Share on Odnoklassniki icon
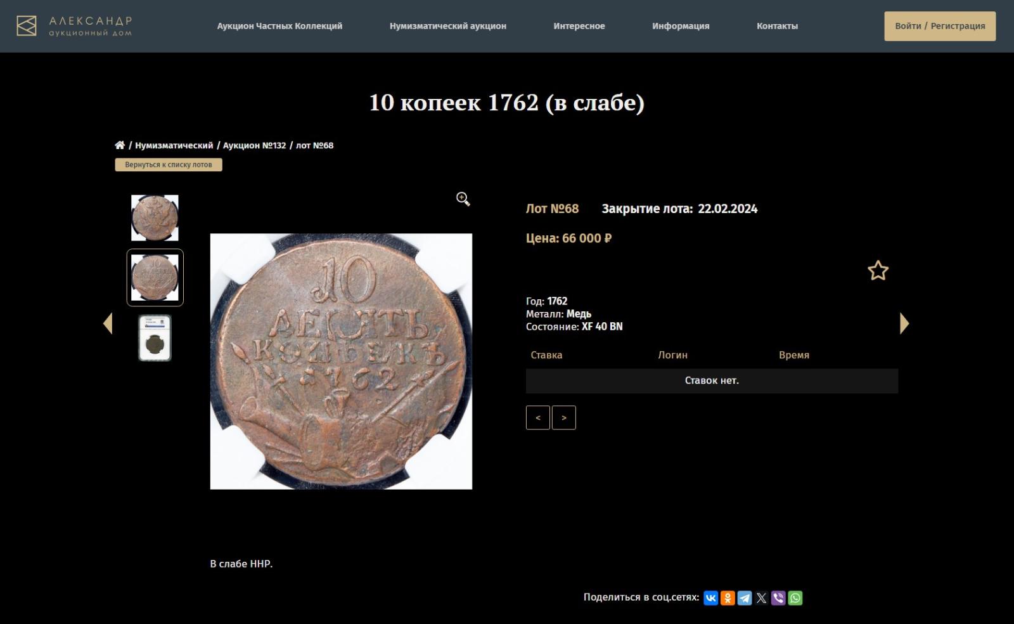 click(728, 598)
